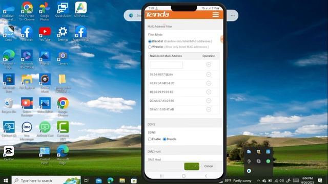Open Microsoft 365 (Office) shortcut
The image size is (328, 184).
[x=27, y=59]
